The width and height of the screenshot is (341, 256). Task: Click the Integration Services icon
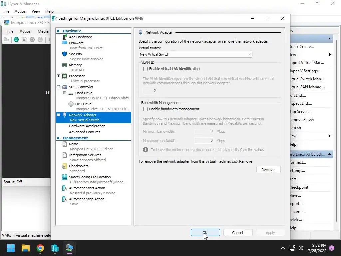tap(65, 155)
